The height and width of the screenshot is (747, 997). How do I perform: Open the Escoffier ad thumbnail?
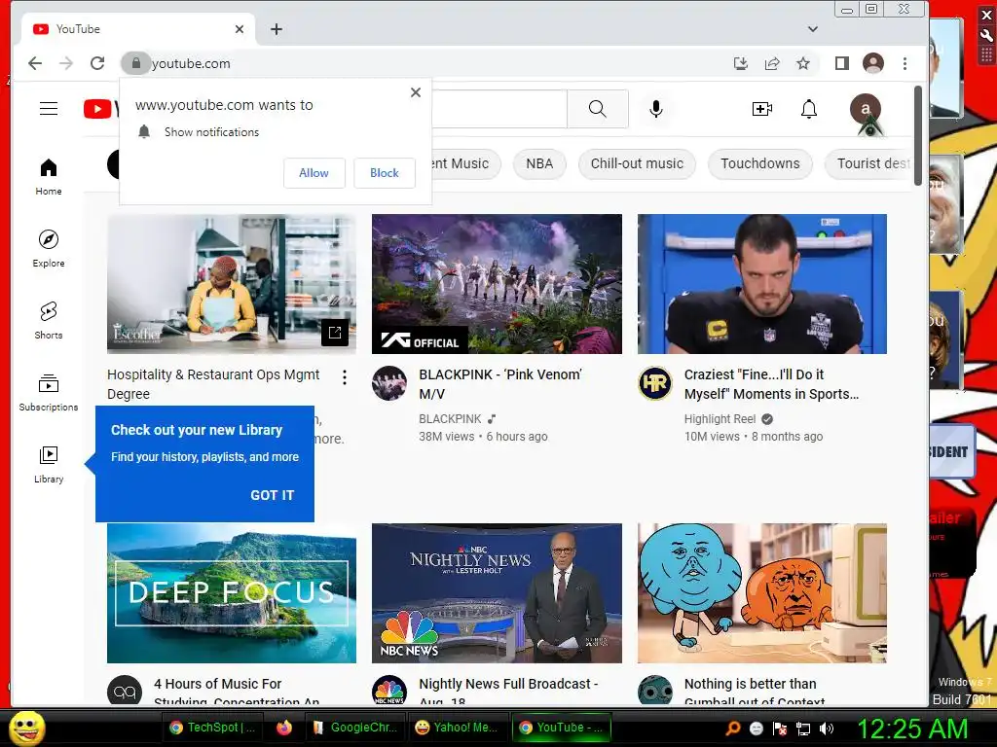232,284
